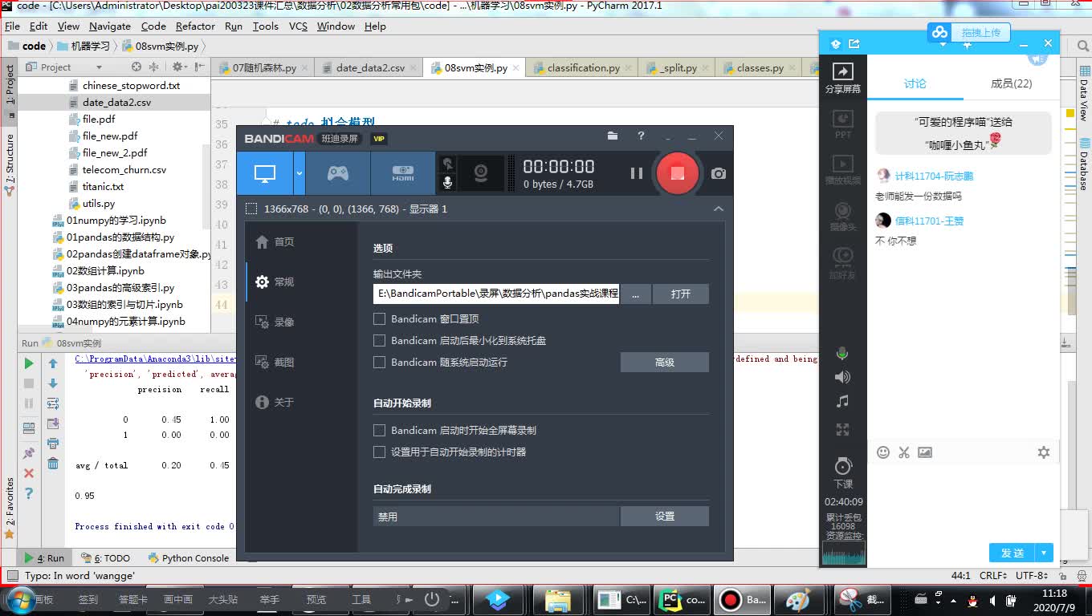
Task: Select Bandicam game recording mode
Action: pos(338,173)
